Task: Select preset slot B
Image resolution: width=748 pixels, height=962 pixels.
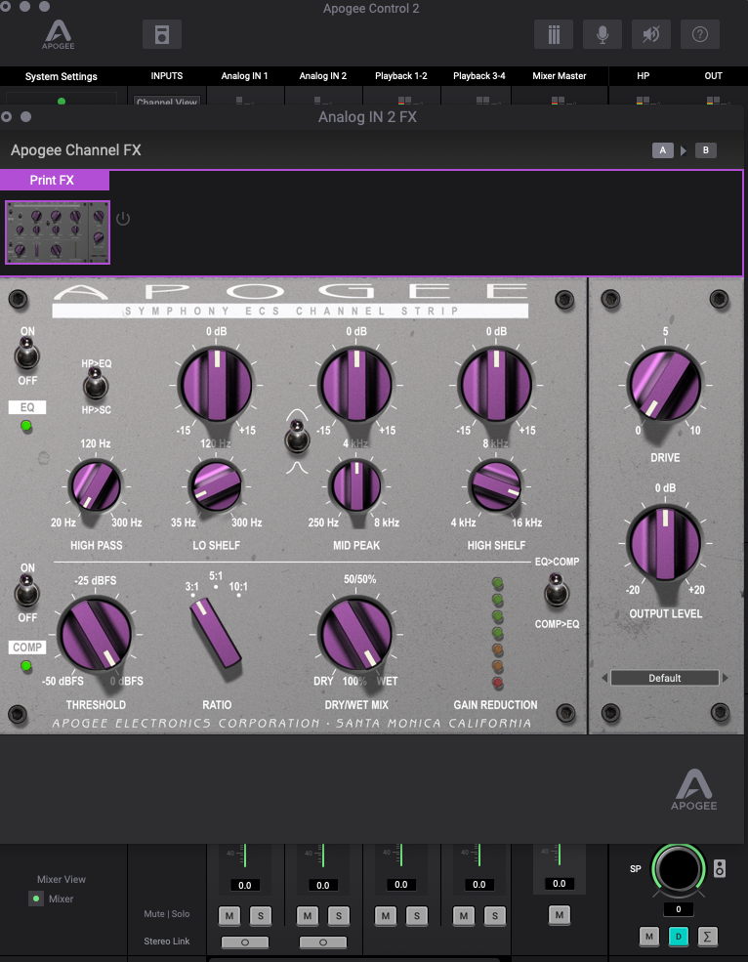Action: (x=706, y=150)
